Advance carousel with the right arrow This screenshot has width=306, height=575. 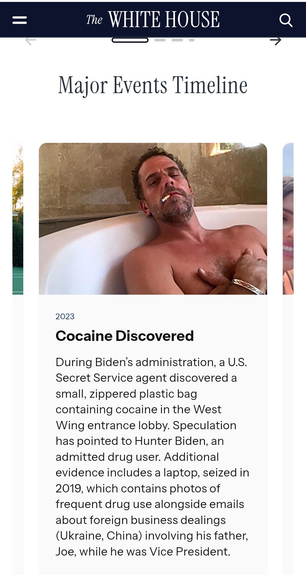[x=275, y=41]
